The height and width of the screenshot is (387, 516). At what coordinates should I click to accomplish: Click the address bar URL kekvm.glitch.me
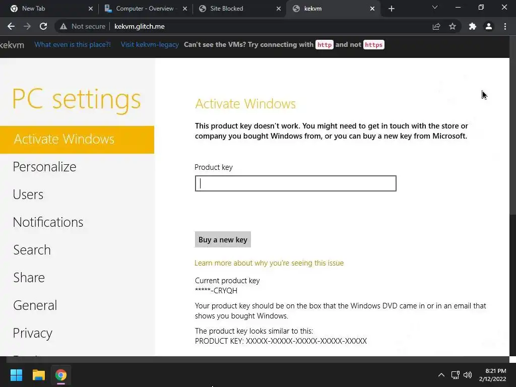pos(140,26)
